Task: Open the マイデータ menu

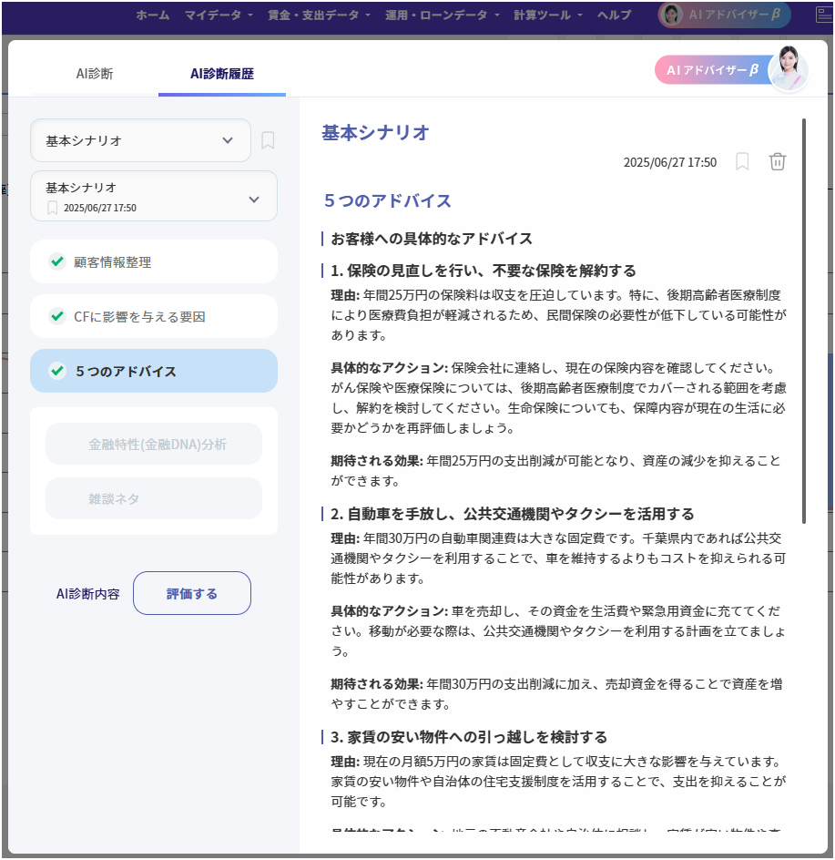Action: click(x=219, y=15)
